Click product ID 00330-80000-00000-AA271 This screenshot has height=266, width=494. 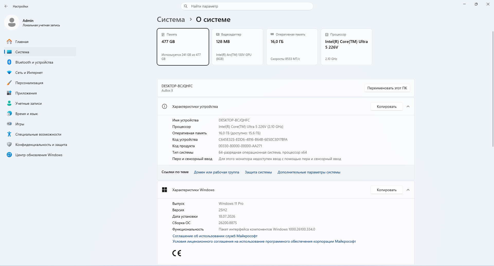pos(240,146)
